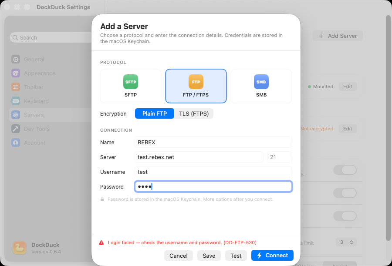Focus the Password field
The height and width of the screenshot is (266, 392).
(213, 186)
